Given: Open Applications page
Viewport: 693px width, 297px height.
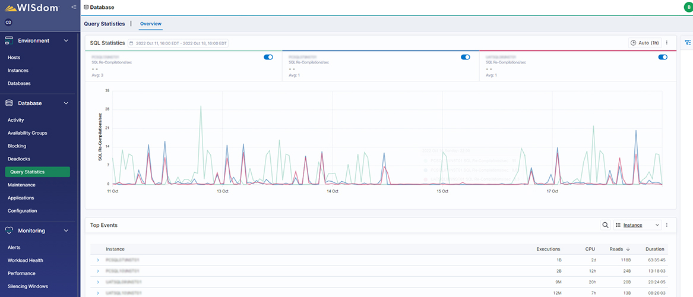Looking at the screenshot, I should (21, 198).
